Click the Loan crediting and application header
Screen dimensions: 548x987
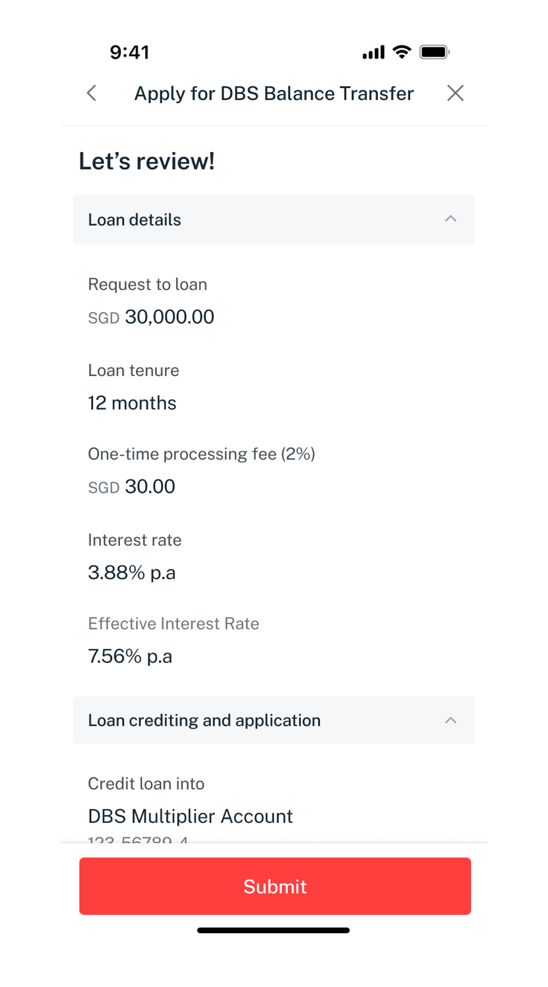point(204,721)
